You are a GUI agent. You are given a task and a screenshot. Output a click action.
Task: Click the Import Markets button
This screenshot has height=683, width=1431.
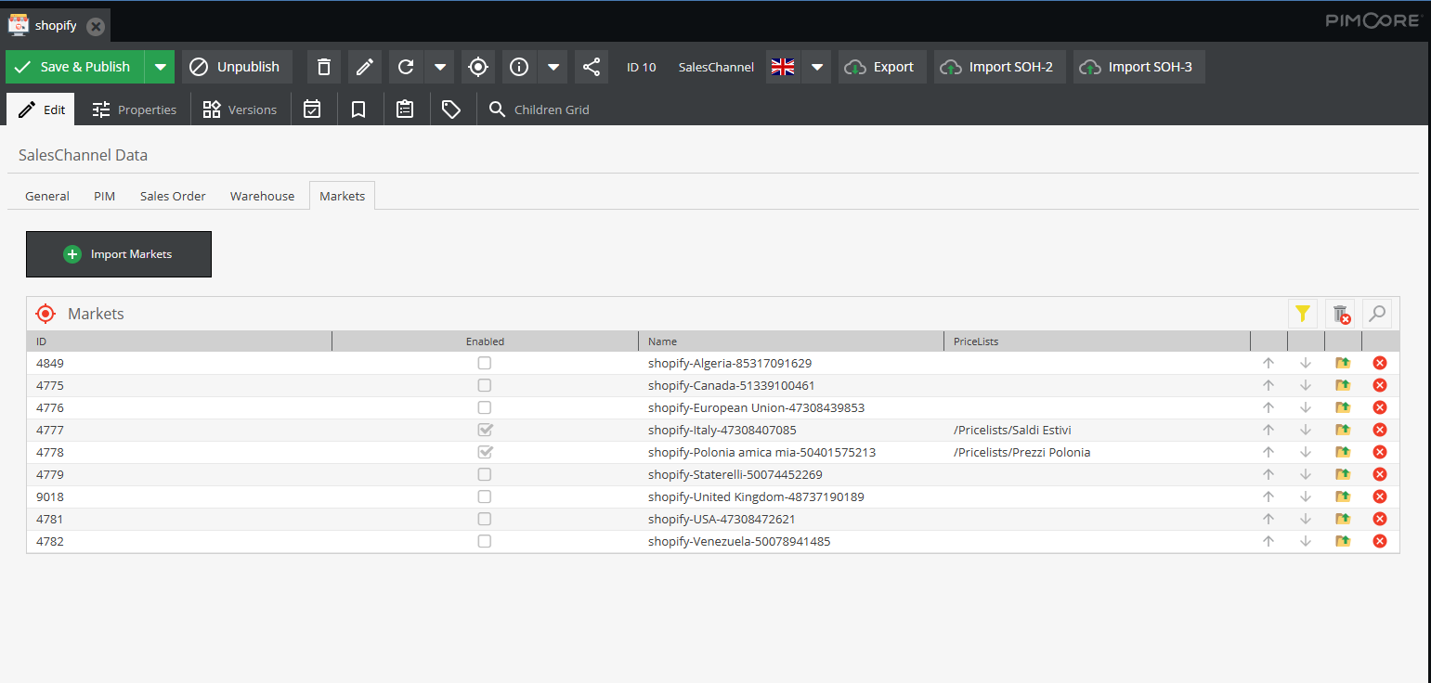118,253
